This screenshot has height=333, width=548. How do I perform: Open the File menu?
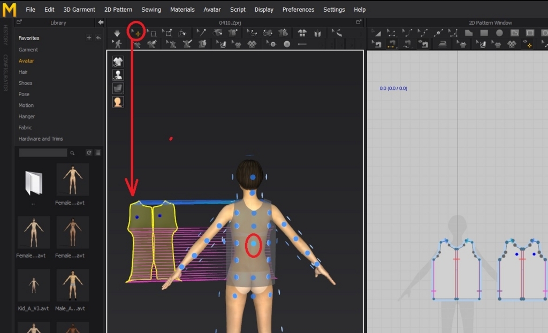(31, 10)
